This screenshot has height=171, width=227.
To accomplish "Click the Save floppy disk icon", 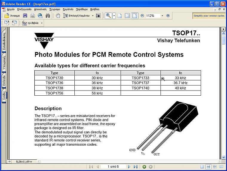I will (25, 16).
